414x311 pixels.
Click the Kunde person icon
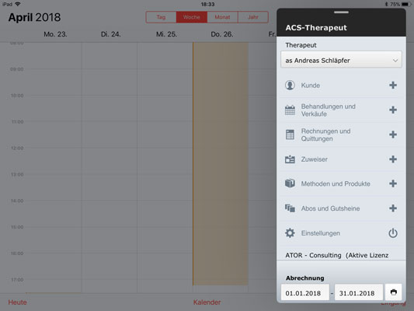pyautogui.click(x=290, y=86)
